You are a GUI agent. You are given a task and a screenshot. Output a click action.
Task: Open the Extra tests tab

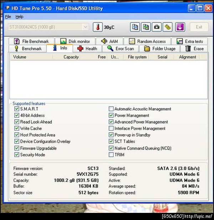(x=190, y=41)
